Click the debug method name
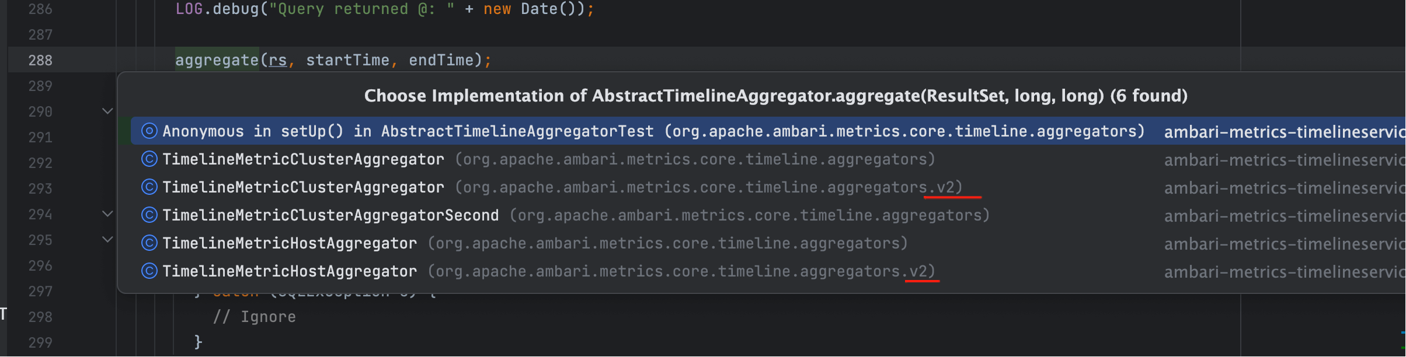Screen dimensions: 1406x357 click(x=235, y=9)
